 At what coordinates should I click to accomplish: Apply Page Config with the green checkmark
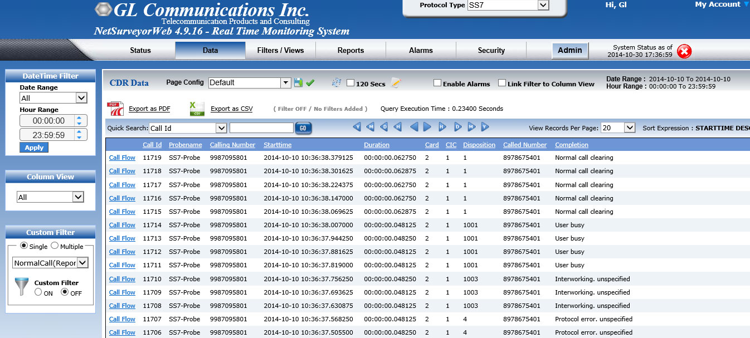tap(310, 83)
